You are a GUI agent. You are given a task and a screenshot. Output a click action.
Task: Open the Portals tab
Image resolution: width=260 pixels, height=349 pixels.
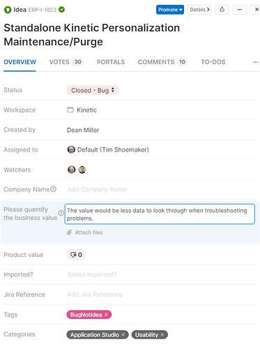click(x=111, y=62)
